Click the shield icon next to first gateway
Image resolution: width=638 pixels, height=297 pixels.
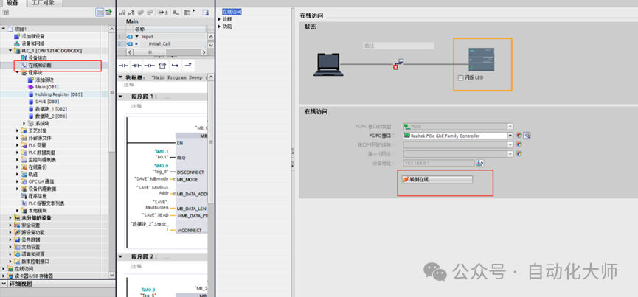click(519, 154)
